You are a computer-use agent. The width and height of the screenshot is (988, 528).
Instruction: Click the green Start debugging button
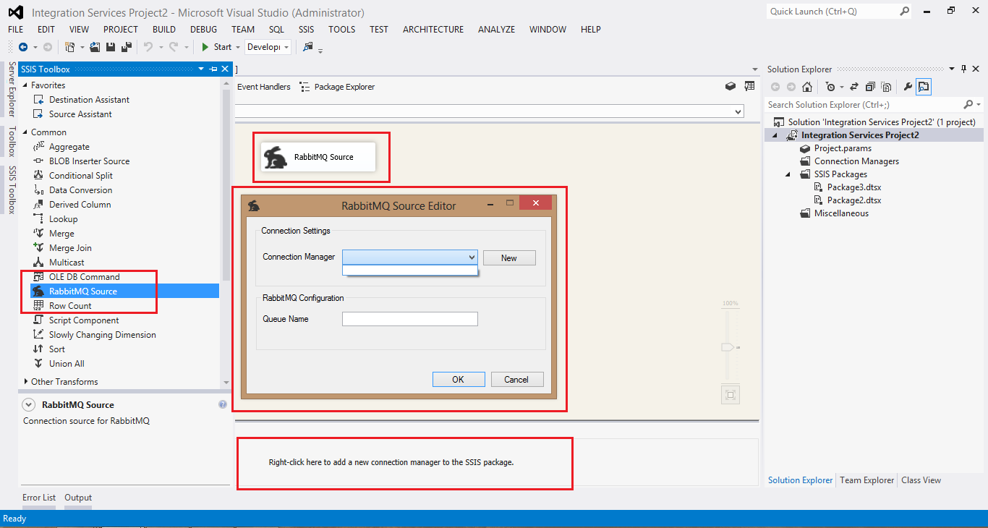point(216,47)
